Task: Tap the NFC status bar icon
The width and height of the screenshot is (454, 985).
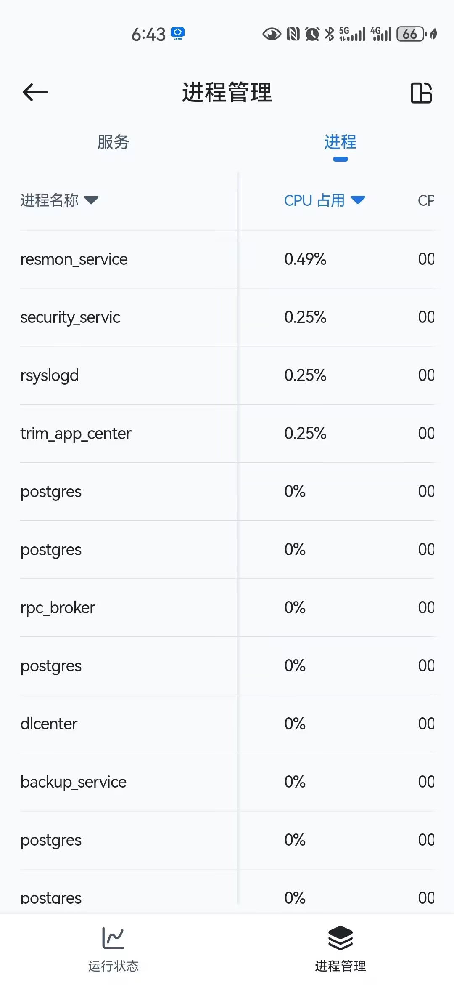Action: tap(293, 34)
